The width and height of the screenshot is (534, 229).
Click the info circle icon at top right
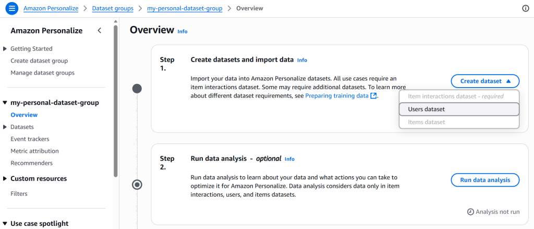(x=526, y=8)
